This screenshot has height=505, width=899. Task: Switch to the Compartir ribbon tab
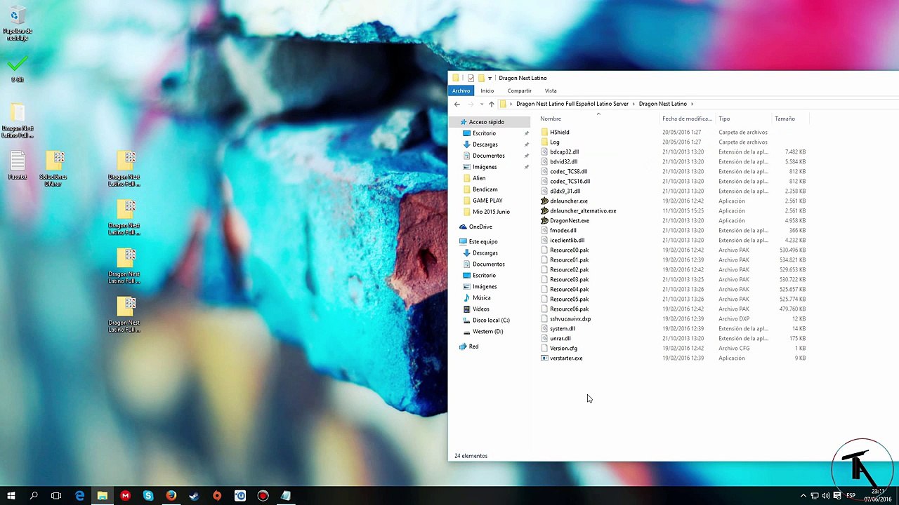[520, 90]
